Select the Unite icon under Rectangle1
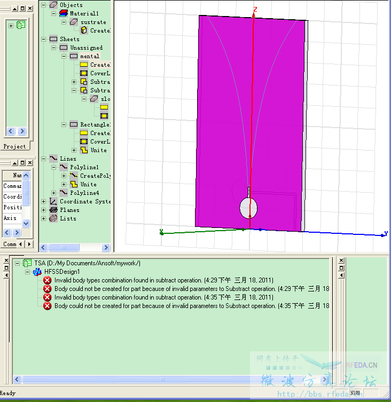391x402 pixels. (84, 150)
